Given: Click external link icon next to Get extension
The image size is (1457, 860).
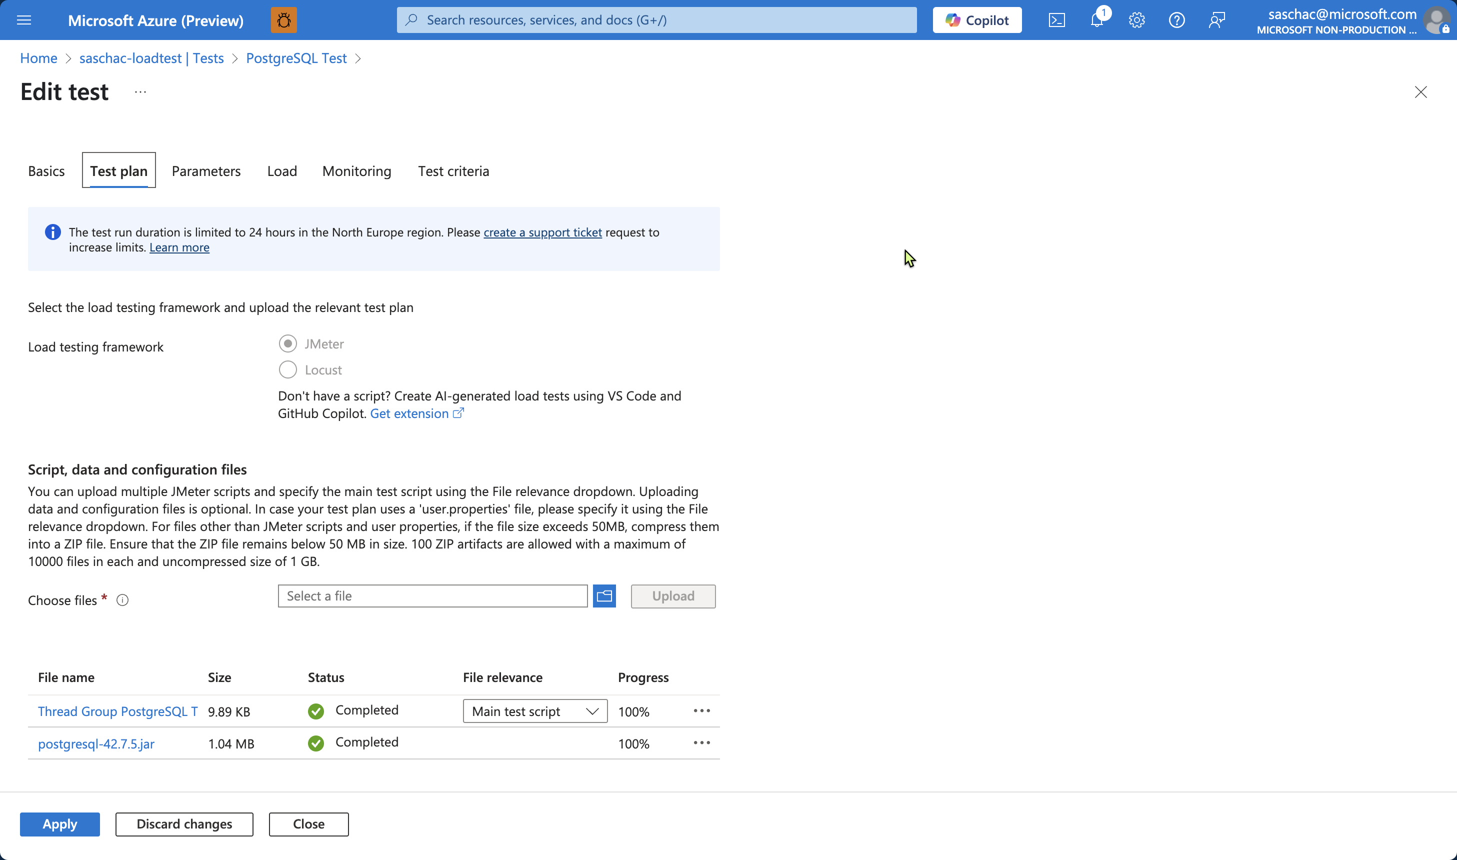Looking at the screenshot, I should coord(458,413).
